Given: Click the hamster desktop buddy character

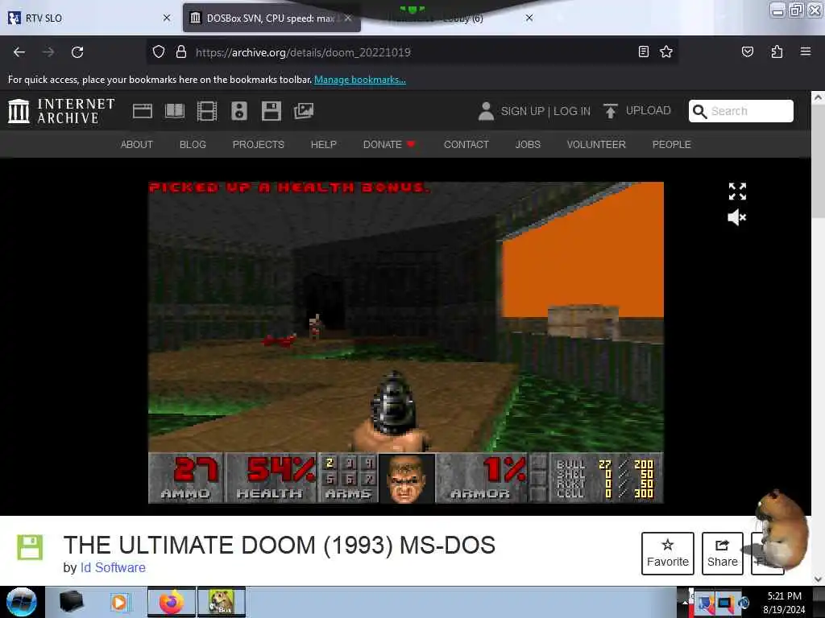Looking at the screenshot, I should click(781, 529).
